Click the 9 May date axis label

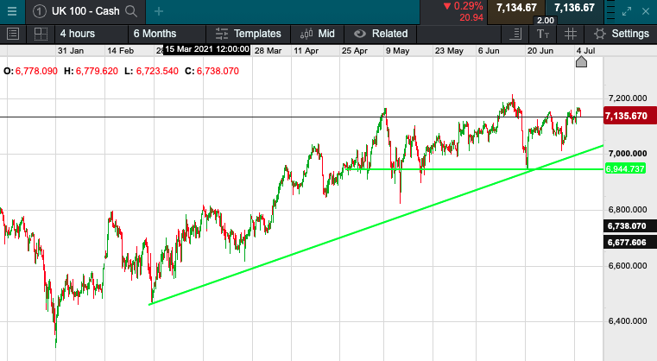tap(397, 51)
